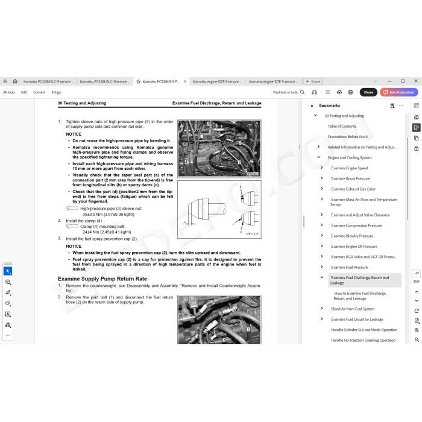
Task: Expand Examine Fuel Pressure bookmark
Action: 322,267
